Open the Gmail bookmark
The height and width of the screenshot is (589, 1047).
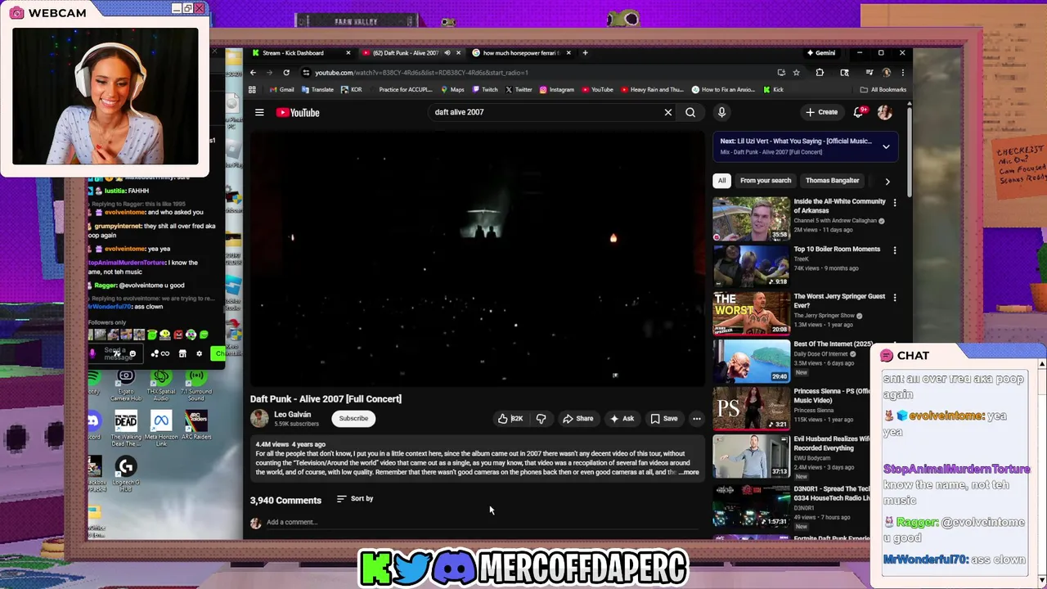281,89
